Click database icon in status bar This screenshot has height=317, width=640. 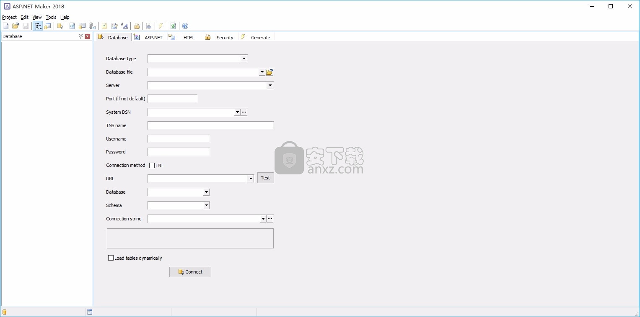5,312
